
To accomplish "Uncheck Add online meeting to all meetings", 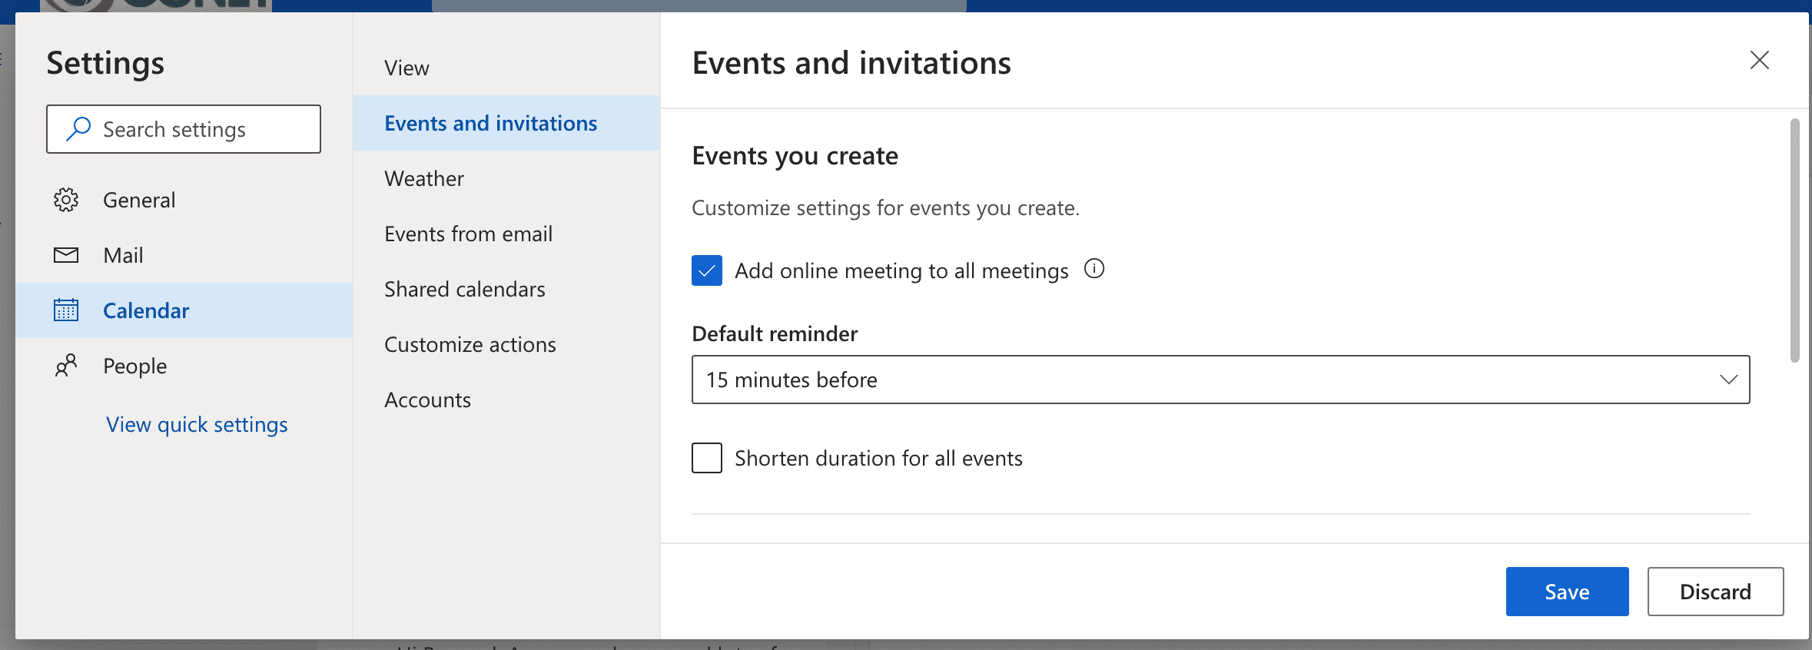I will tap(707, 270).
